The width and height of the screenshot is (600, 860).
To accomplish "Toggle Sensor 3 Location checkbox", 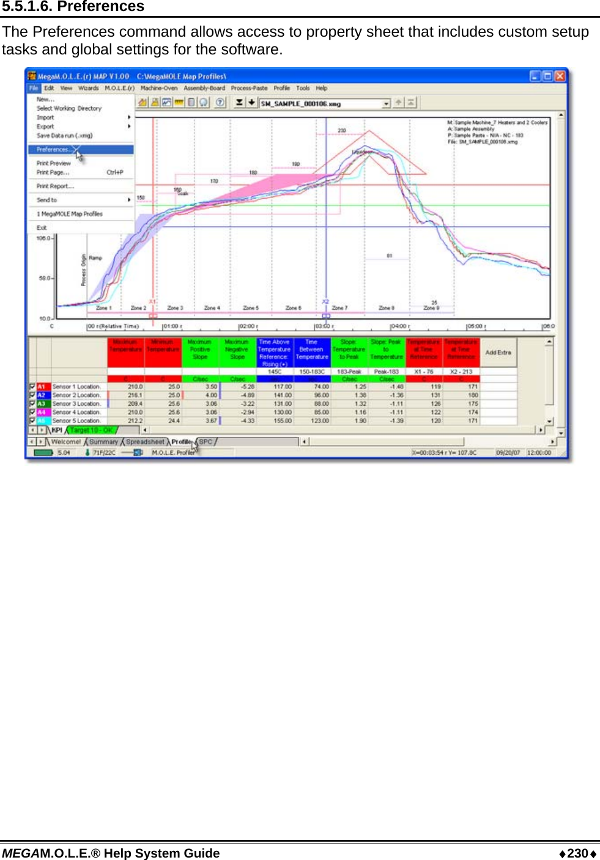I will pos(32,404).
